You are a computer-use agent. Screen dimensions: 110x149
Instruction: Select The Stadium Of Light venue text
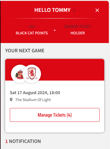(33, 100)
